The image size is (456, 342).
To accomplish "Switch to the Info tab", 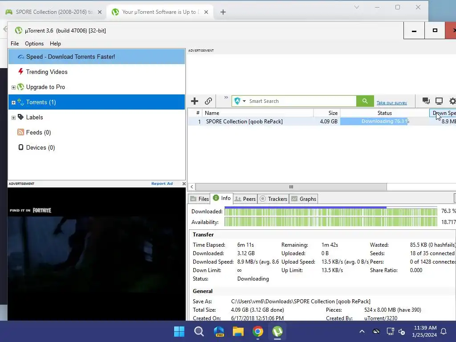I will coord(222,198).
